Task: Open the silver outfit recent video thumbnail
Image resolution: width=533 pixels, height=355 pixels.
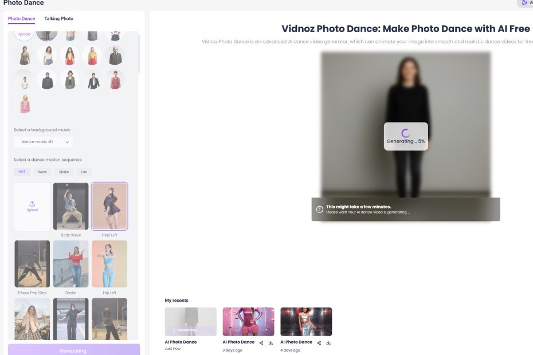Action: [x=306, y=322]
